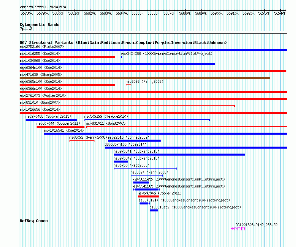Select the nsv1016255 (Coe2014) red loss bar

(67, 57)
